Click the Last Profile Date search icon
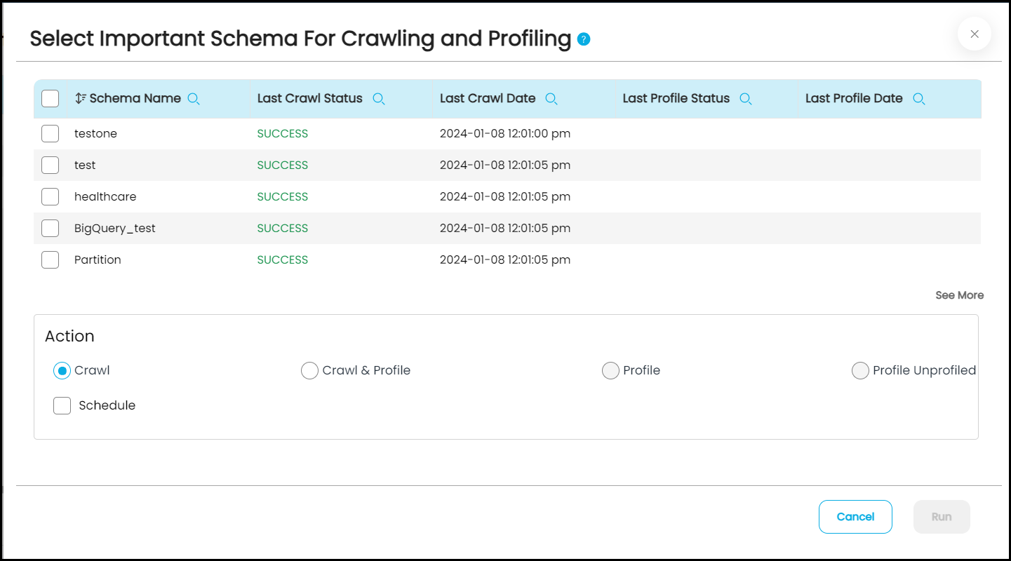Viewport: 1011px width, 561px height. pos(919,99)
